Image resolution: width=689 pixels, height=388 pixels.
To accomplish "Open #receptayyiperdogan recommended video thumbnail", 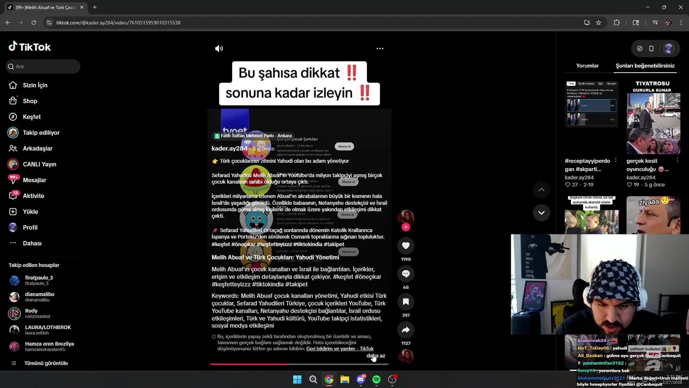I will tap(592, 104).
